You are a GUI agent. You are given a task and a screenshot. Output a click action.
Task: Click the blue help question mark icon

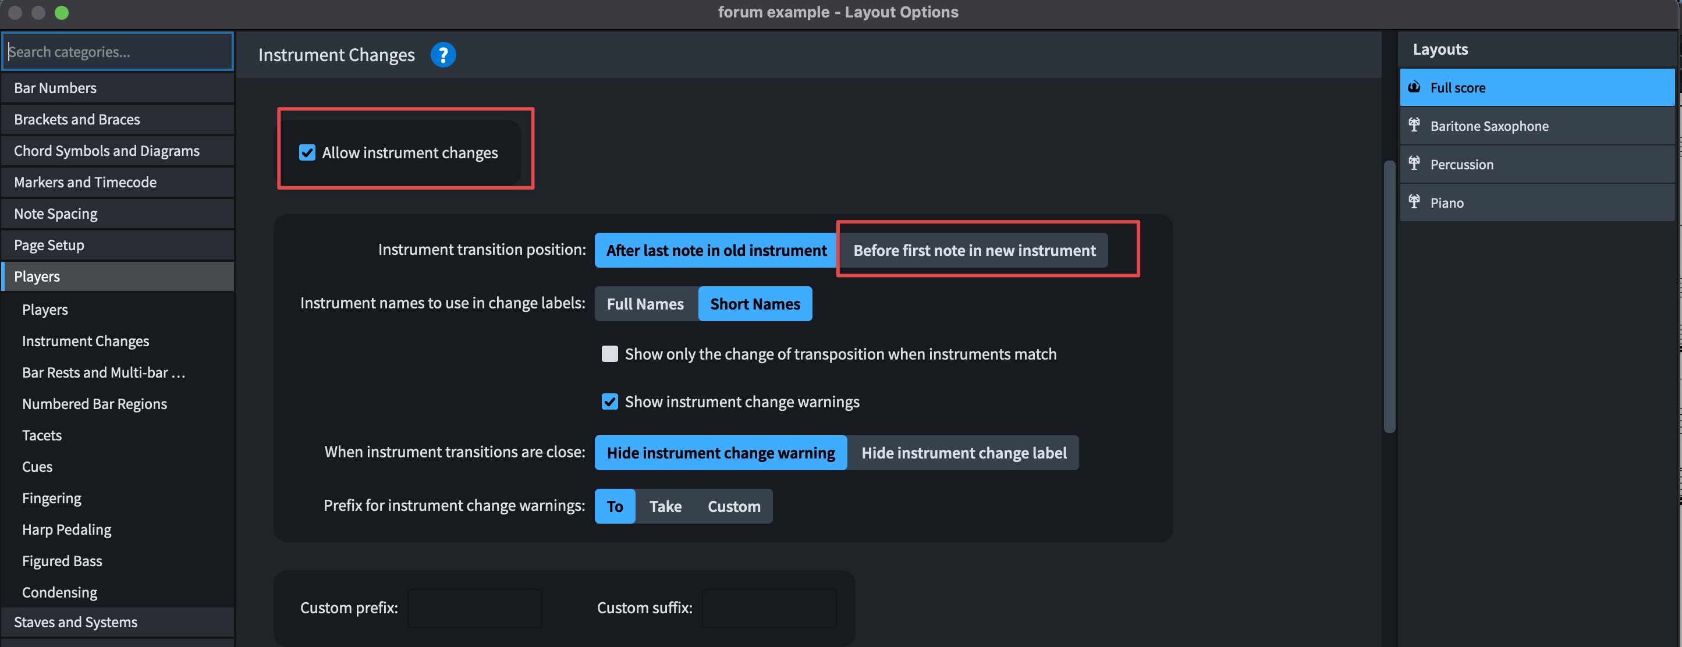click(443, 55)
